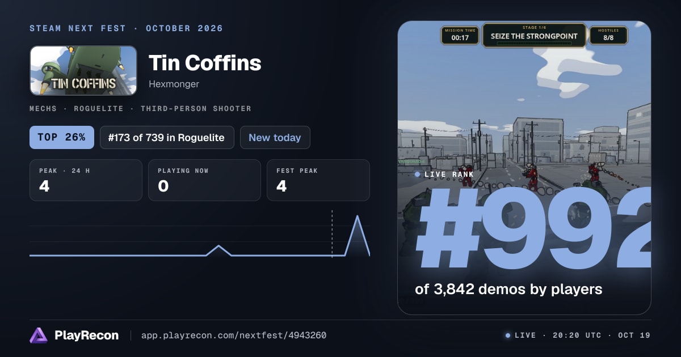Image resolution: width=681 pixels, height=357 pixels.
Task: Click the PlayRecon brand name
Action: pyautogui.click(x=86, y=335)
